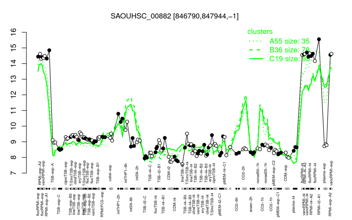Click the 'intS9-2h' condition label

pos(137,173)
